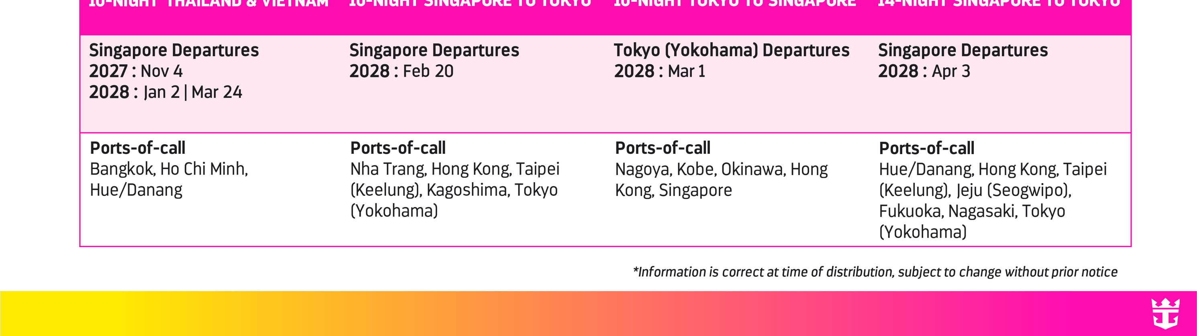Select the 14-Night Singapore to Tokyo heading
The width and height of the screenshot is (1197, 336).
[999, 4]
